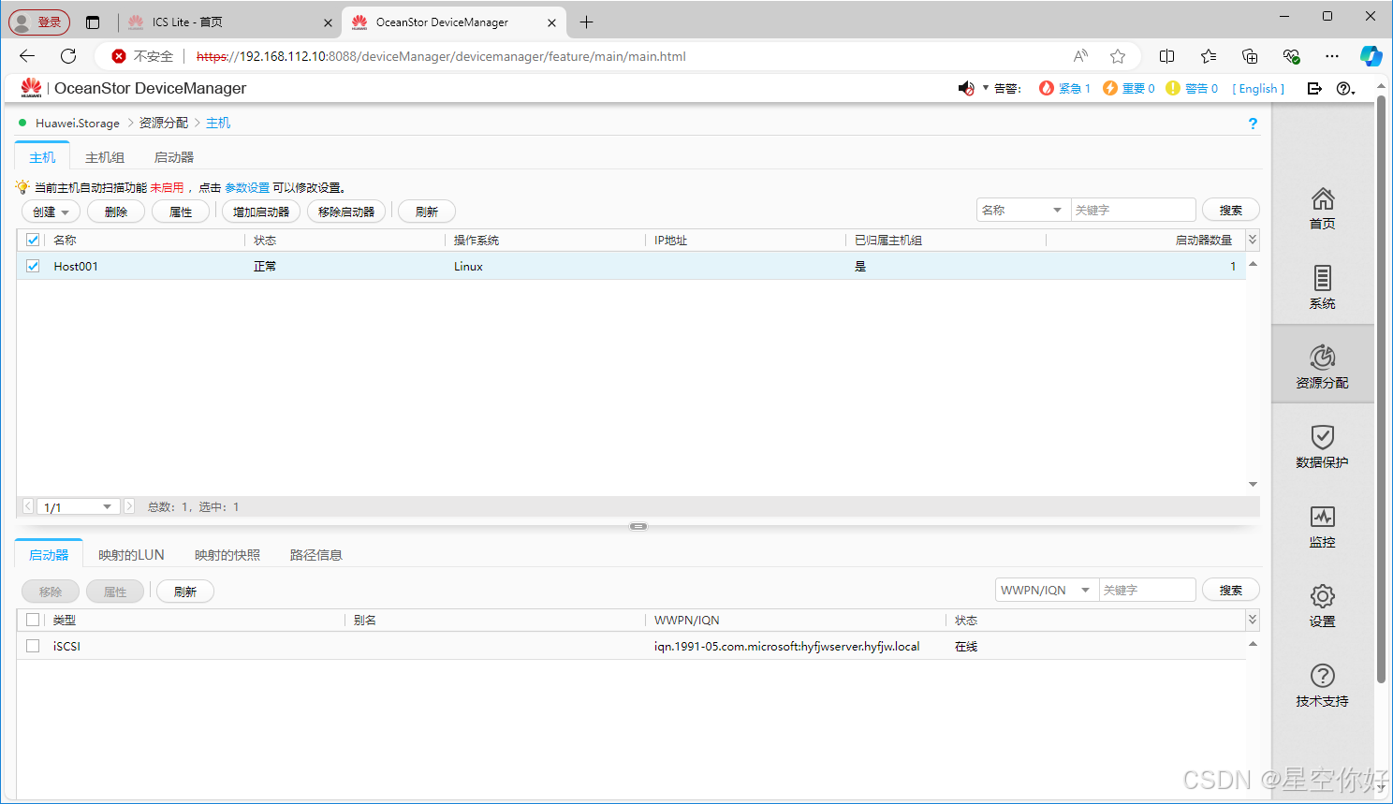The width and height of the screenshot is (1393, 804).
Task: Go back in browser history
Action: pyautogui.click(x=27, y=56)
